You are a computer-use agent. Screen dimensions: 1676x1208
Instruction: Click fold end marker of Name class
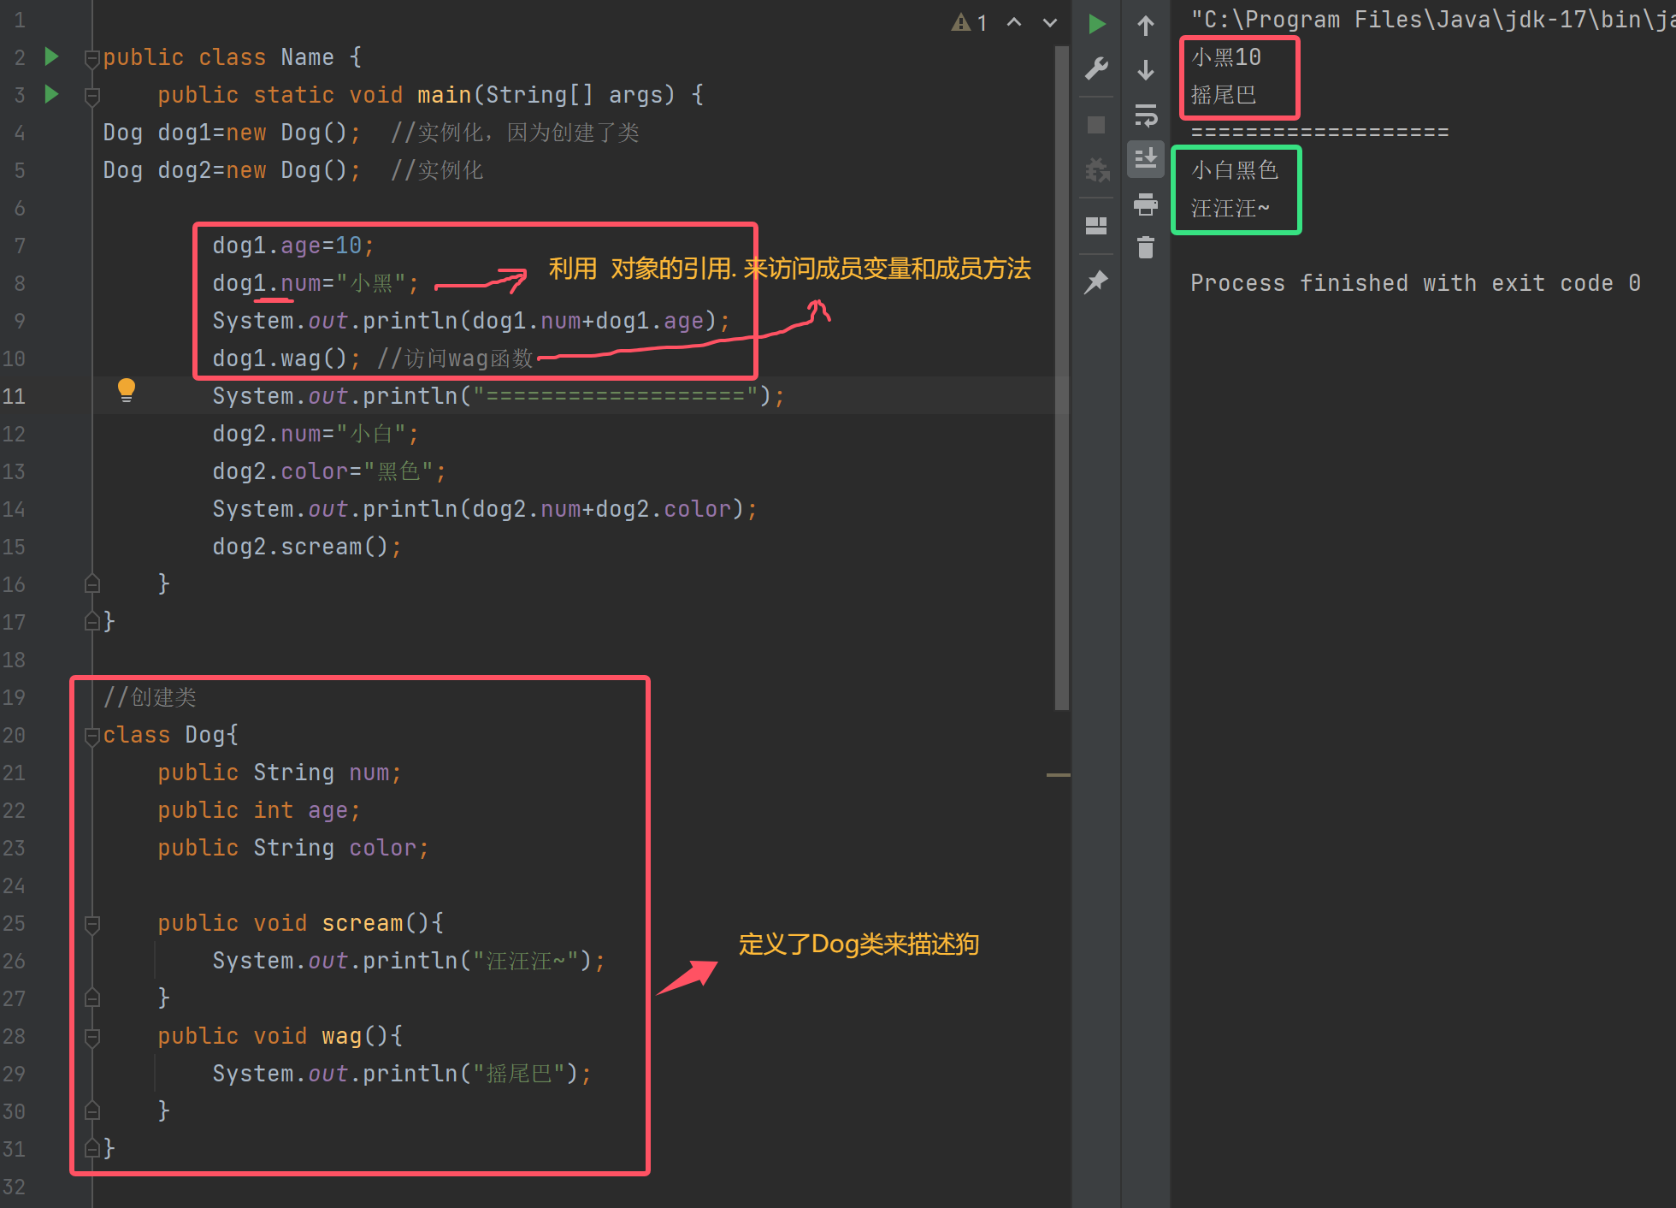92,622
